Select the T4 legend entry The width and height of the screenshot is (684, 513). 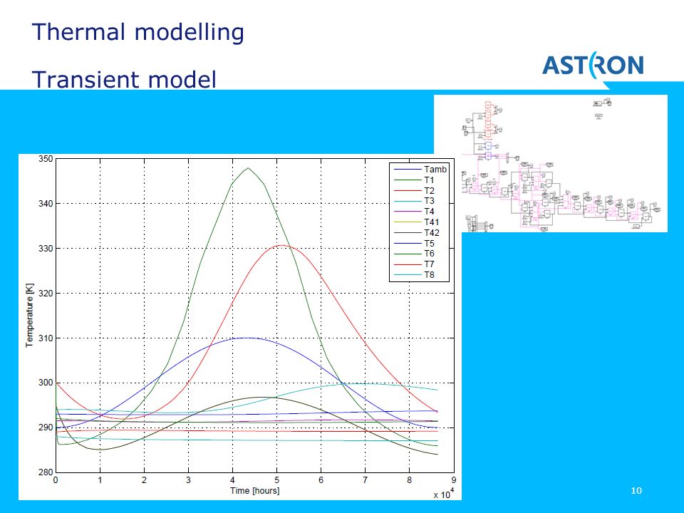pos(415,212)
